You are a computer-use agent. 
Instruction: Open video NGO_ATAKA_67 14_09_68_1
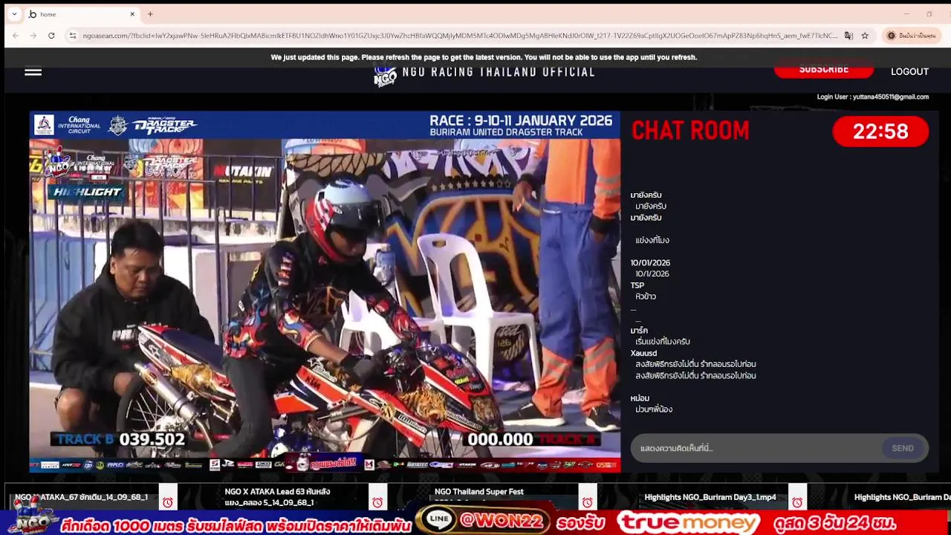(81, 497)
